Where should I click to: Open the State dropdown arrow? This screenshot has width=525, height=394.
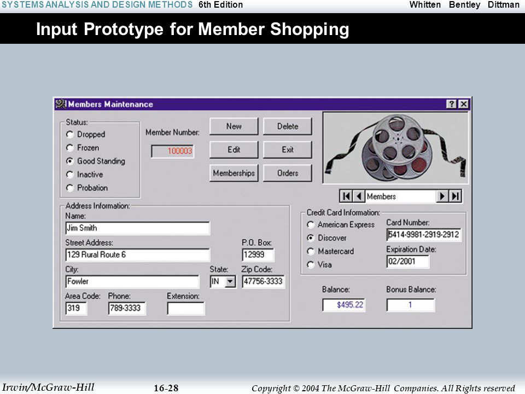(x=230, y=281)
